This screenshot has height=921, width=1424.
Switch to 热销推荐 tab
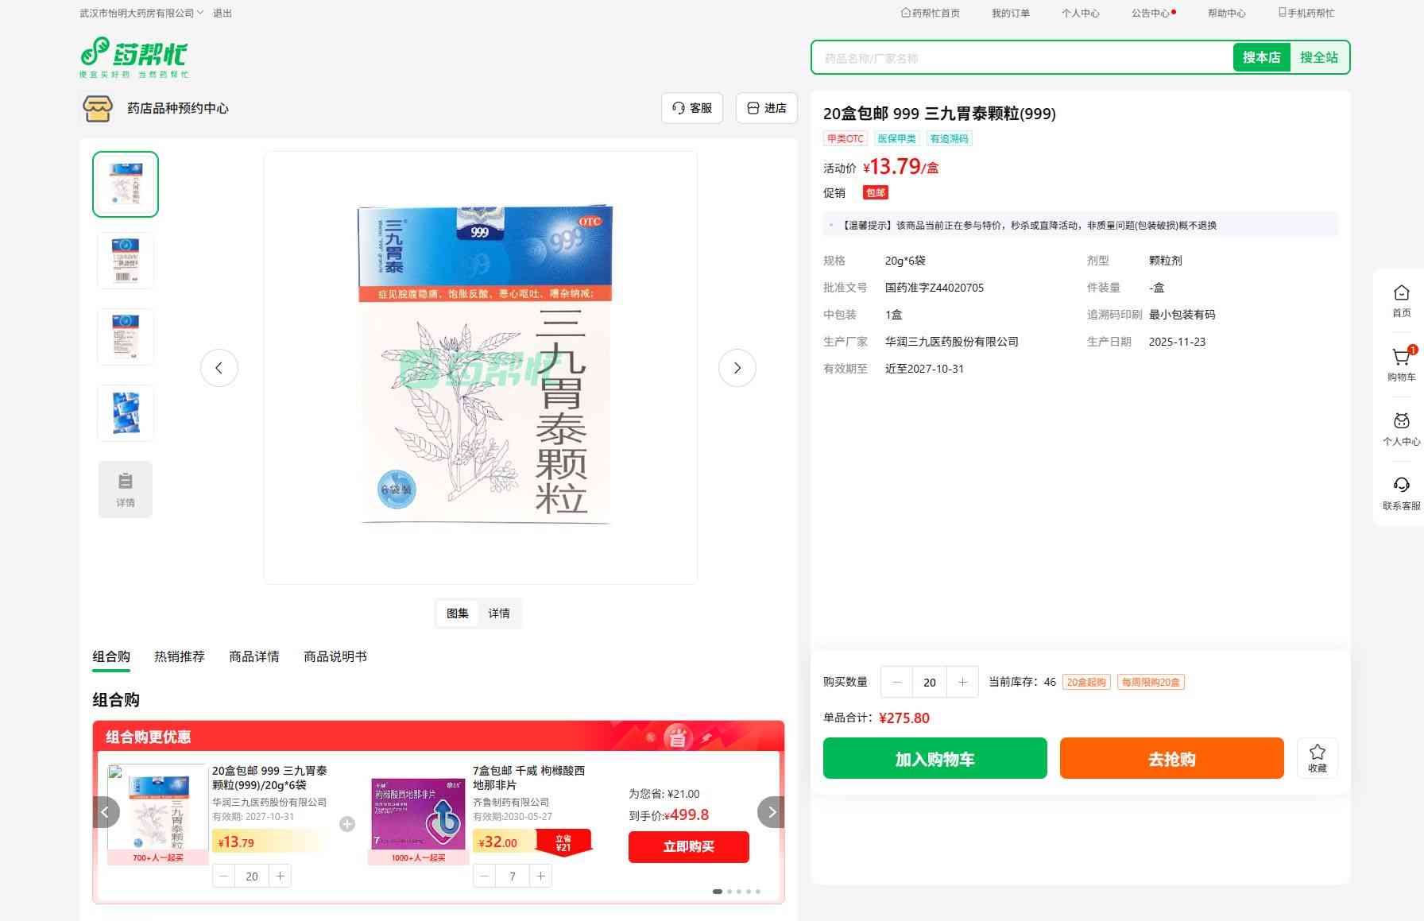[180, 656]
